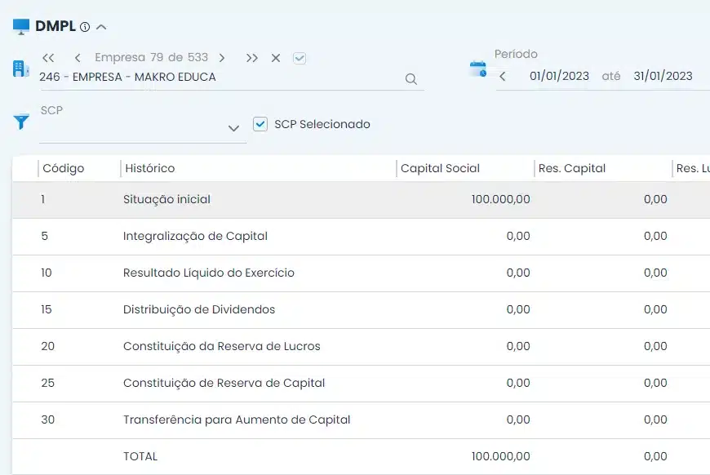The height and width of the screenshot is (475, 710).
Task: Select the Distribuição de Dividendos row
Action: 361,309
